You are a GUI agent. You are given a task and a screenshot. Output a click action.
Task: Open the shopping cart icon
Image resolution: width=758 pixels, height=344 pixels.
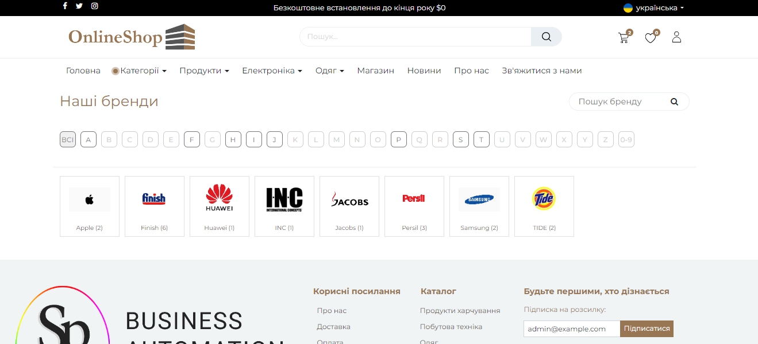coord(624,38)
